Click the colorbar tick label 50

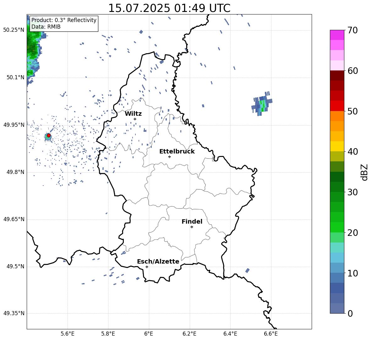click(353, 111)
